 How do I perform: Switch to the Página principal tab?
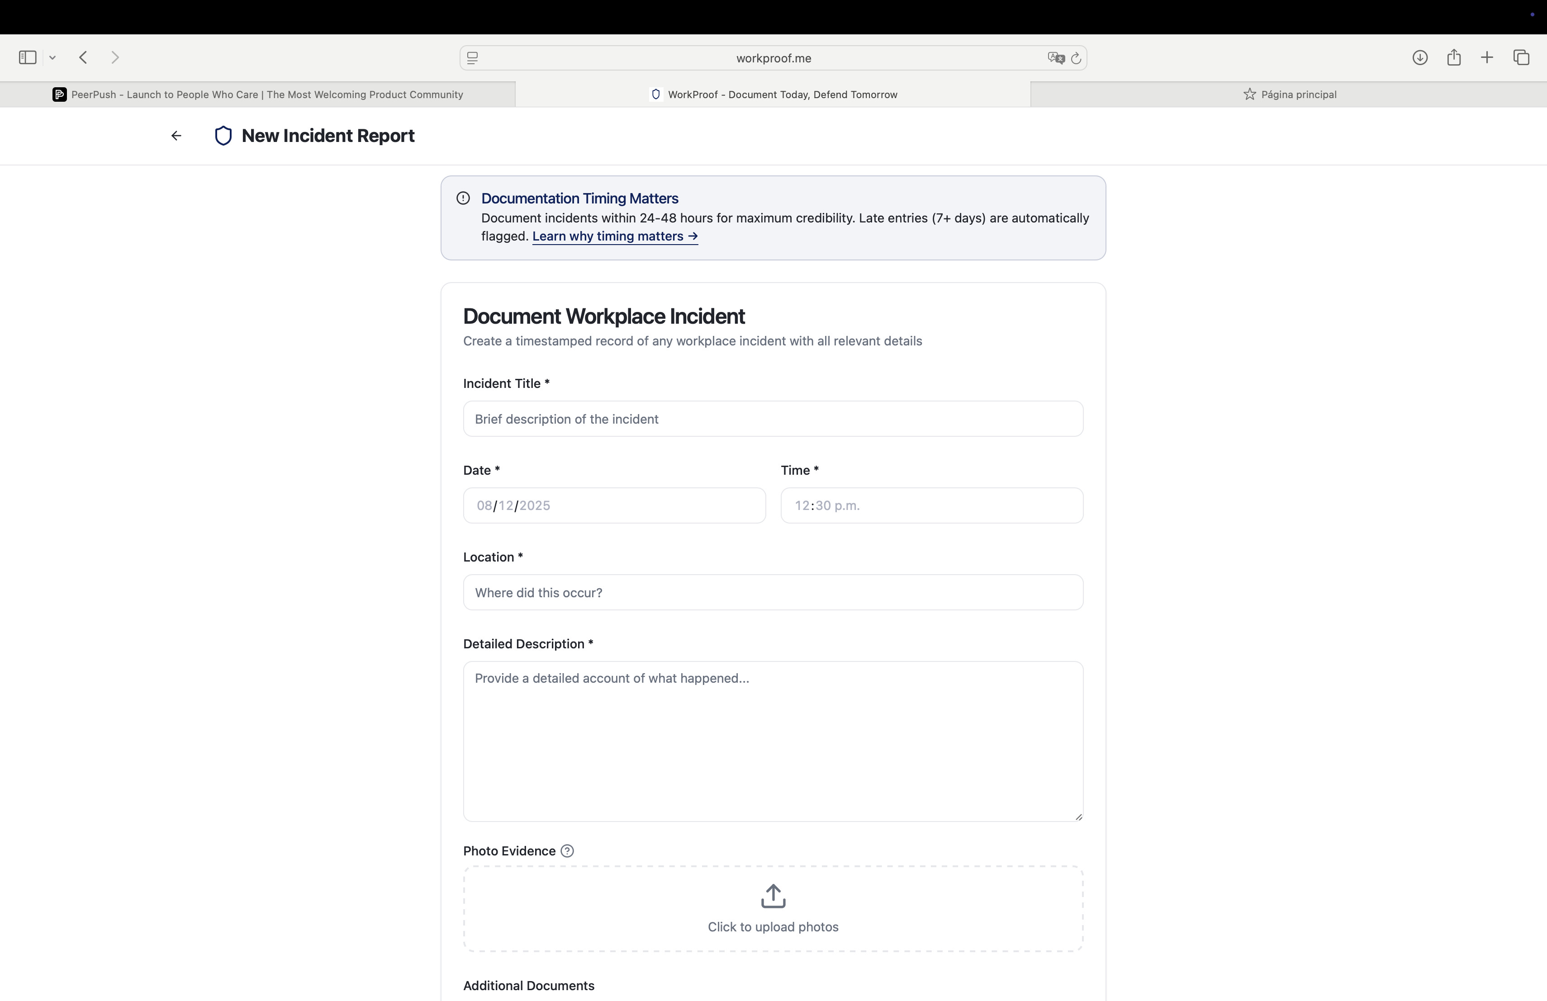click(x=1291, y=94)
